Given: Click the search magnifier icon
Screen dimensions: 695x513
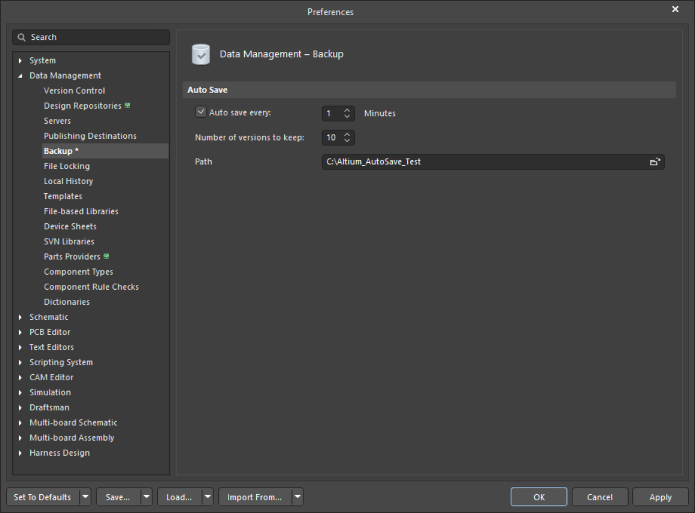Looking at the screenshot, I should (x=21, y=37).
